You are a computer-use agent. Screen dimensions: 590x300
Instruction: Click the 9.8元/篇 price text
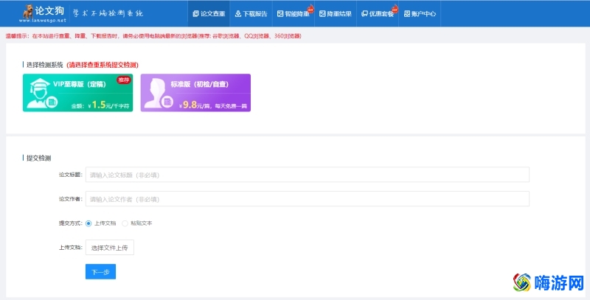(195, 105)
